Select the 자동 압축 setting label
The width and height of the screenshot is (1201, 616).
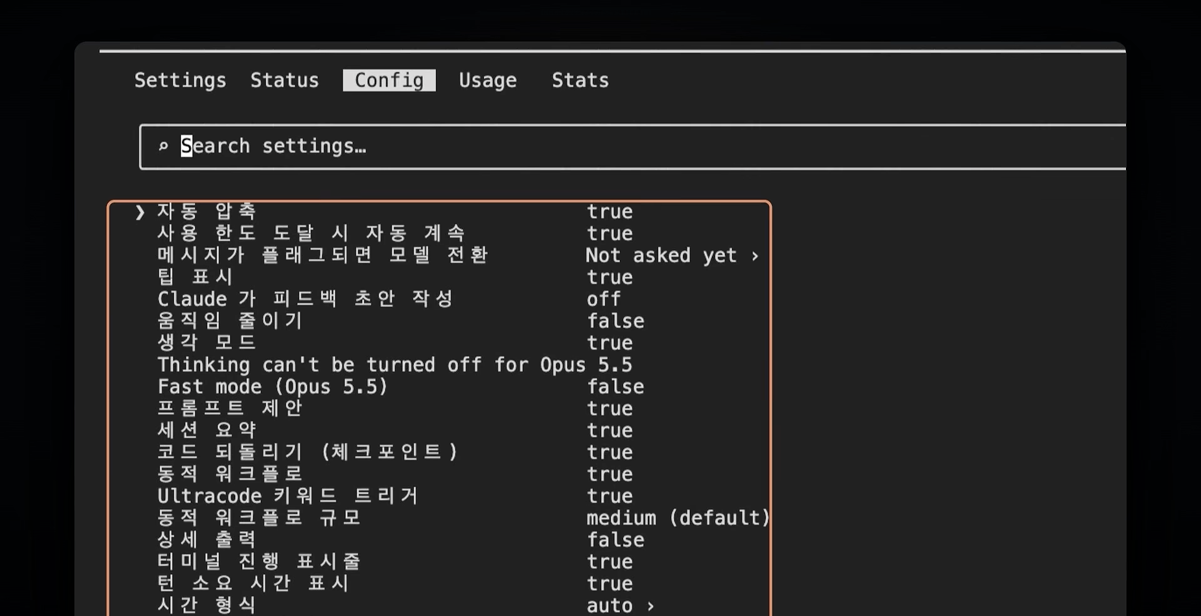click(x=206, y=211)
